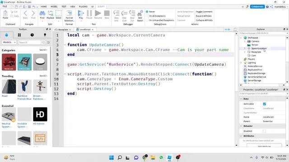
Task: Click Toggle Comment action
Action: click(204, 12)
